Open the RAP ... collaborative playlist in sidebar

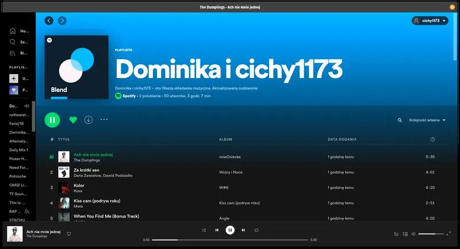click(19, 212)
